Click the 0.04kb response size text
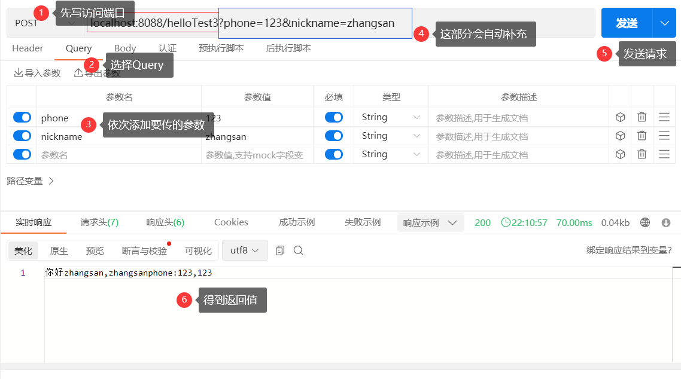Viewport: 681px width, 379px height. tap(615, 223)
